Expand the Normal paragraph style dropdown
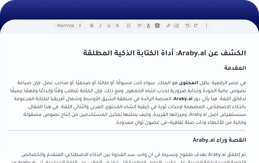This screenshot has width=259, height=163. point(69,26)
